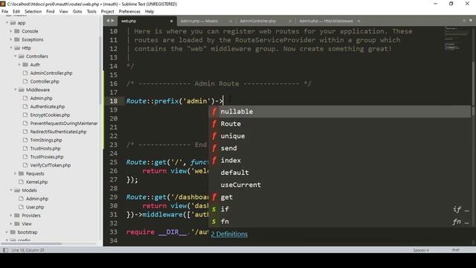This screenshot has height=268, width=476.
Task: Open AdminController.php in the sidebar
Action: (51, 73)
